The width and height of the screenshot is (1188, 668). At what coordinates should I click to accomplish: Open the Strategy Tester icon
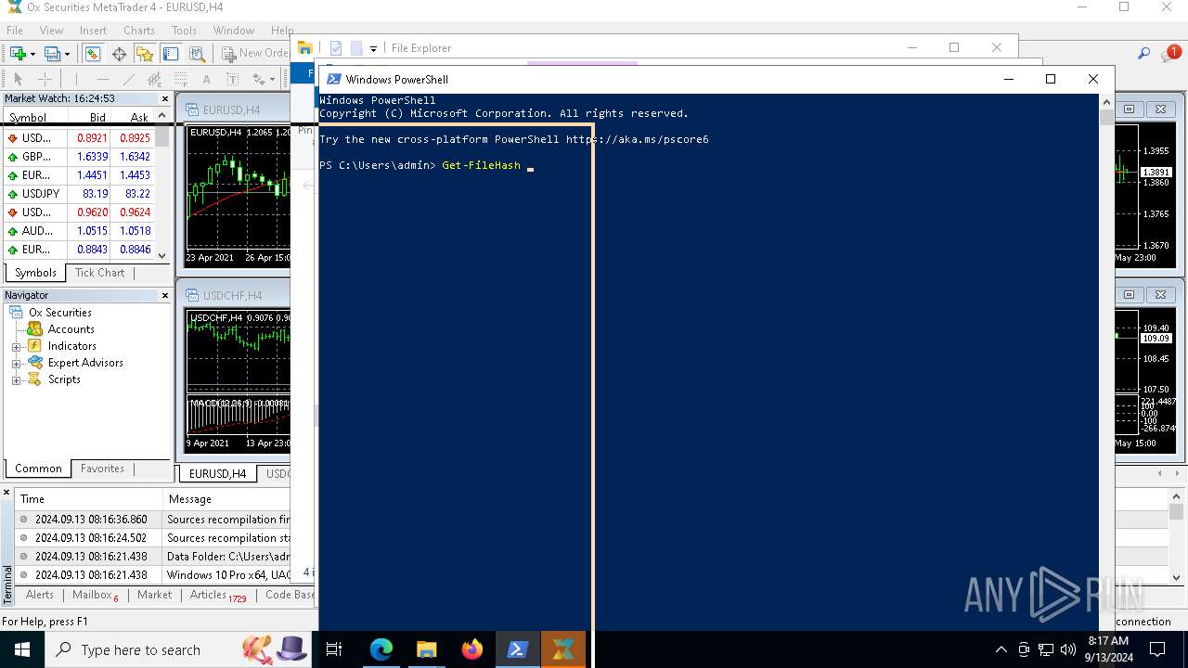click(x=197, y=54)
